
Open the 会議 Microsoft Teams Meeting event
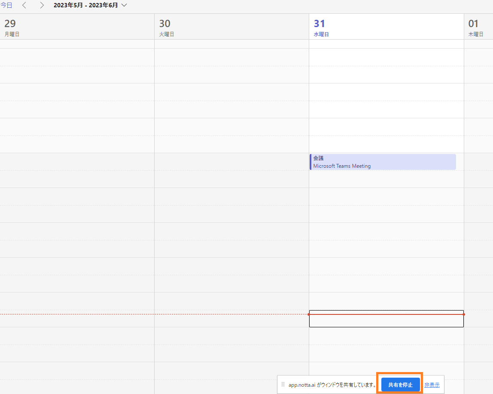coord(383,162)
